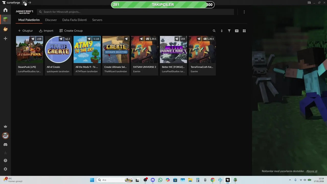Click the Minecraft Java Edition logo

click(x=25, y=12)
